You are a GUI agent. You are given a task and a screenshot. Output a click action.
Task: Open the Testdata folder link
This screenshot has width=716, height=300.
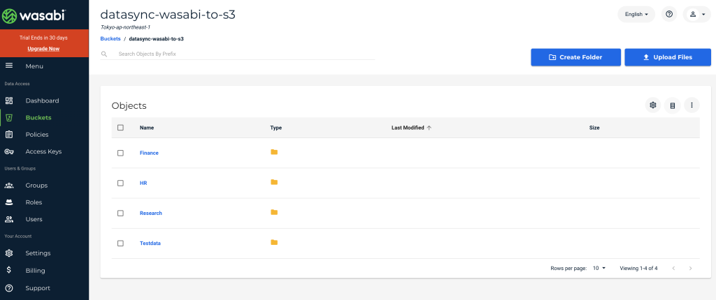pos(150,243)
